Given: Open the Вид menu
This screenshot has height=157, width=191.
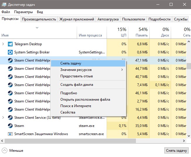Looking at the screenshot, I should pos(40,12).
